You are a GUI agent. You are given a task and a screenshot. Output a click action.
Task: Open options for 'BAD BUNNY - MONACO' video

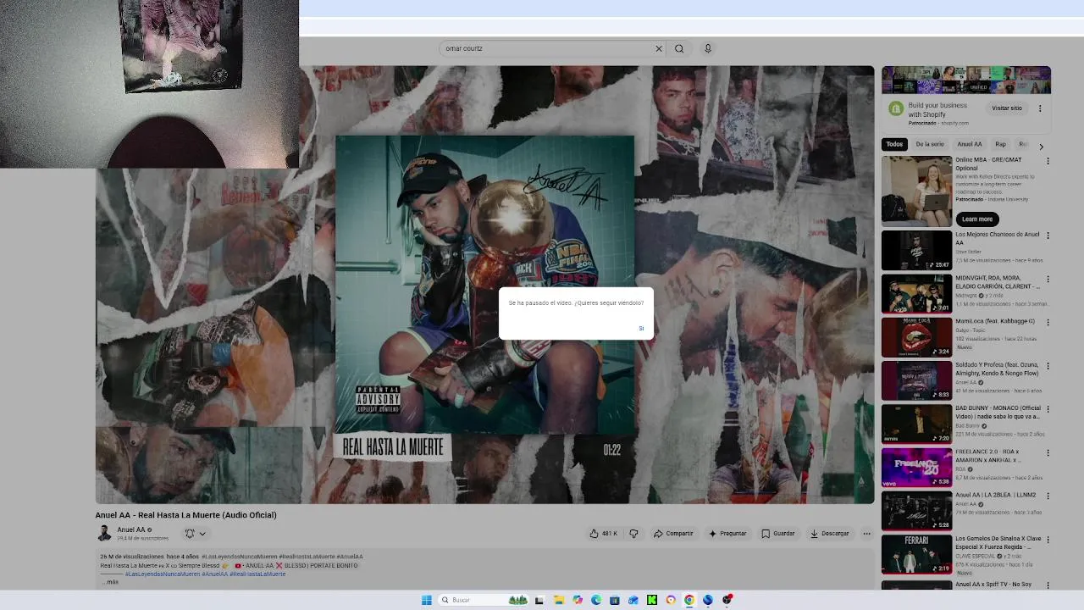(x=1048, y=409)
